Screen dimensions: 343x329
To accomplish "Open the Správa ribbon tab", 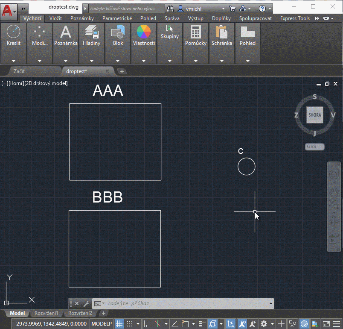I will point(172,18).
